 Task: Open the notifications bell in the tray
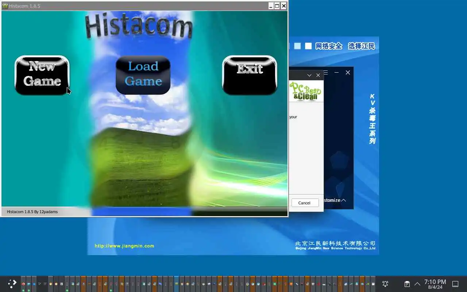point(385,284)
